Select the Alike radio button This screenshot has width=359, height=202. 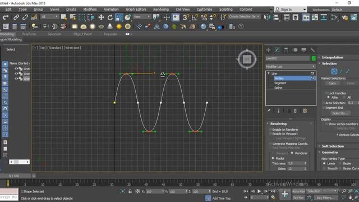328,97
